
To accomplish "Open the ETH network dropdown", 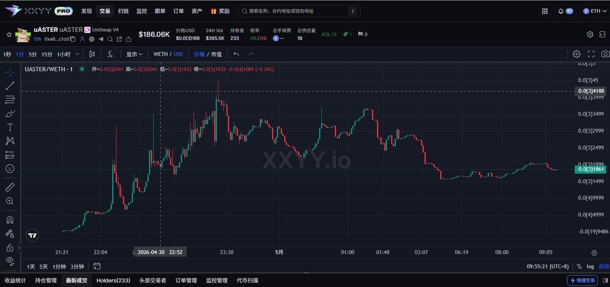I will [x=594, y=11].
